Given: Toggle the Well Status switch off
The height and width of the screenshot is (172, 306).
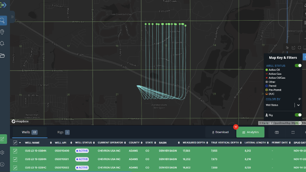Looking at the screenshot, I should [298, 66].
